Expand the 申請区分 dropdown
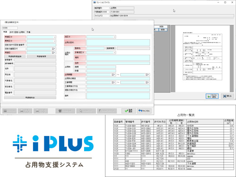The height and width of the screenshot is (177, 236). (x=55, y=37)
